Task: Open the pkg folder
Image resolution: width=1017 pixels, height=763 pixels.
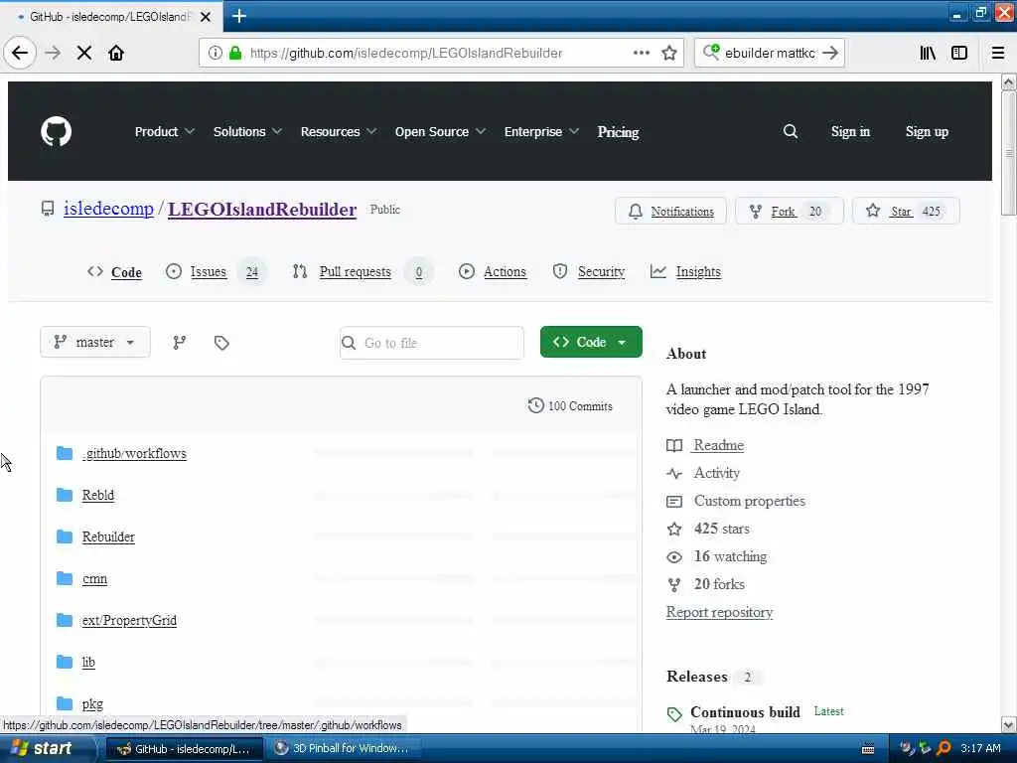Action: click(92, 704)
